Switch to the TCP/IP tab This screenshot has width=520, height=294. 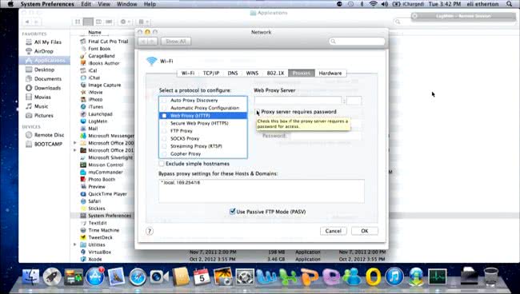point(211,73)
